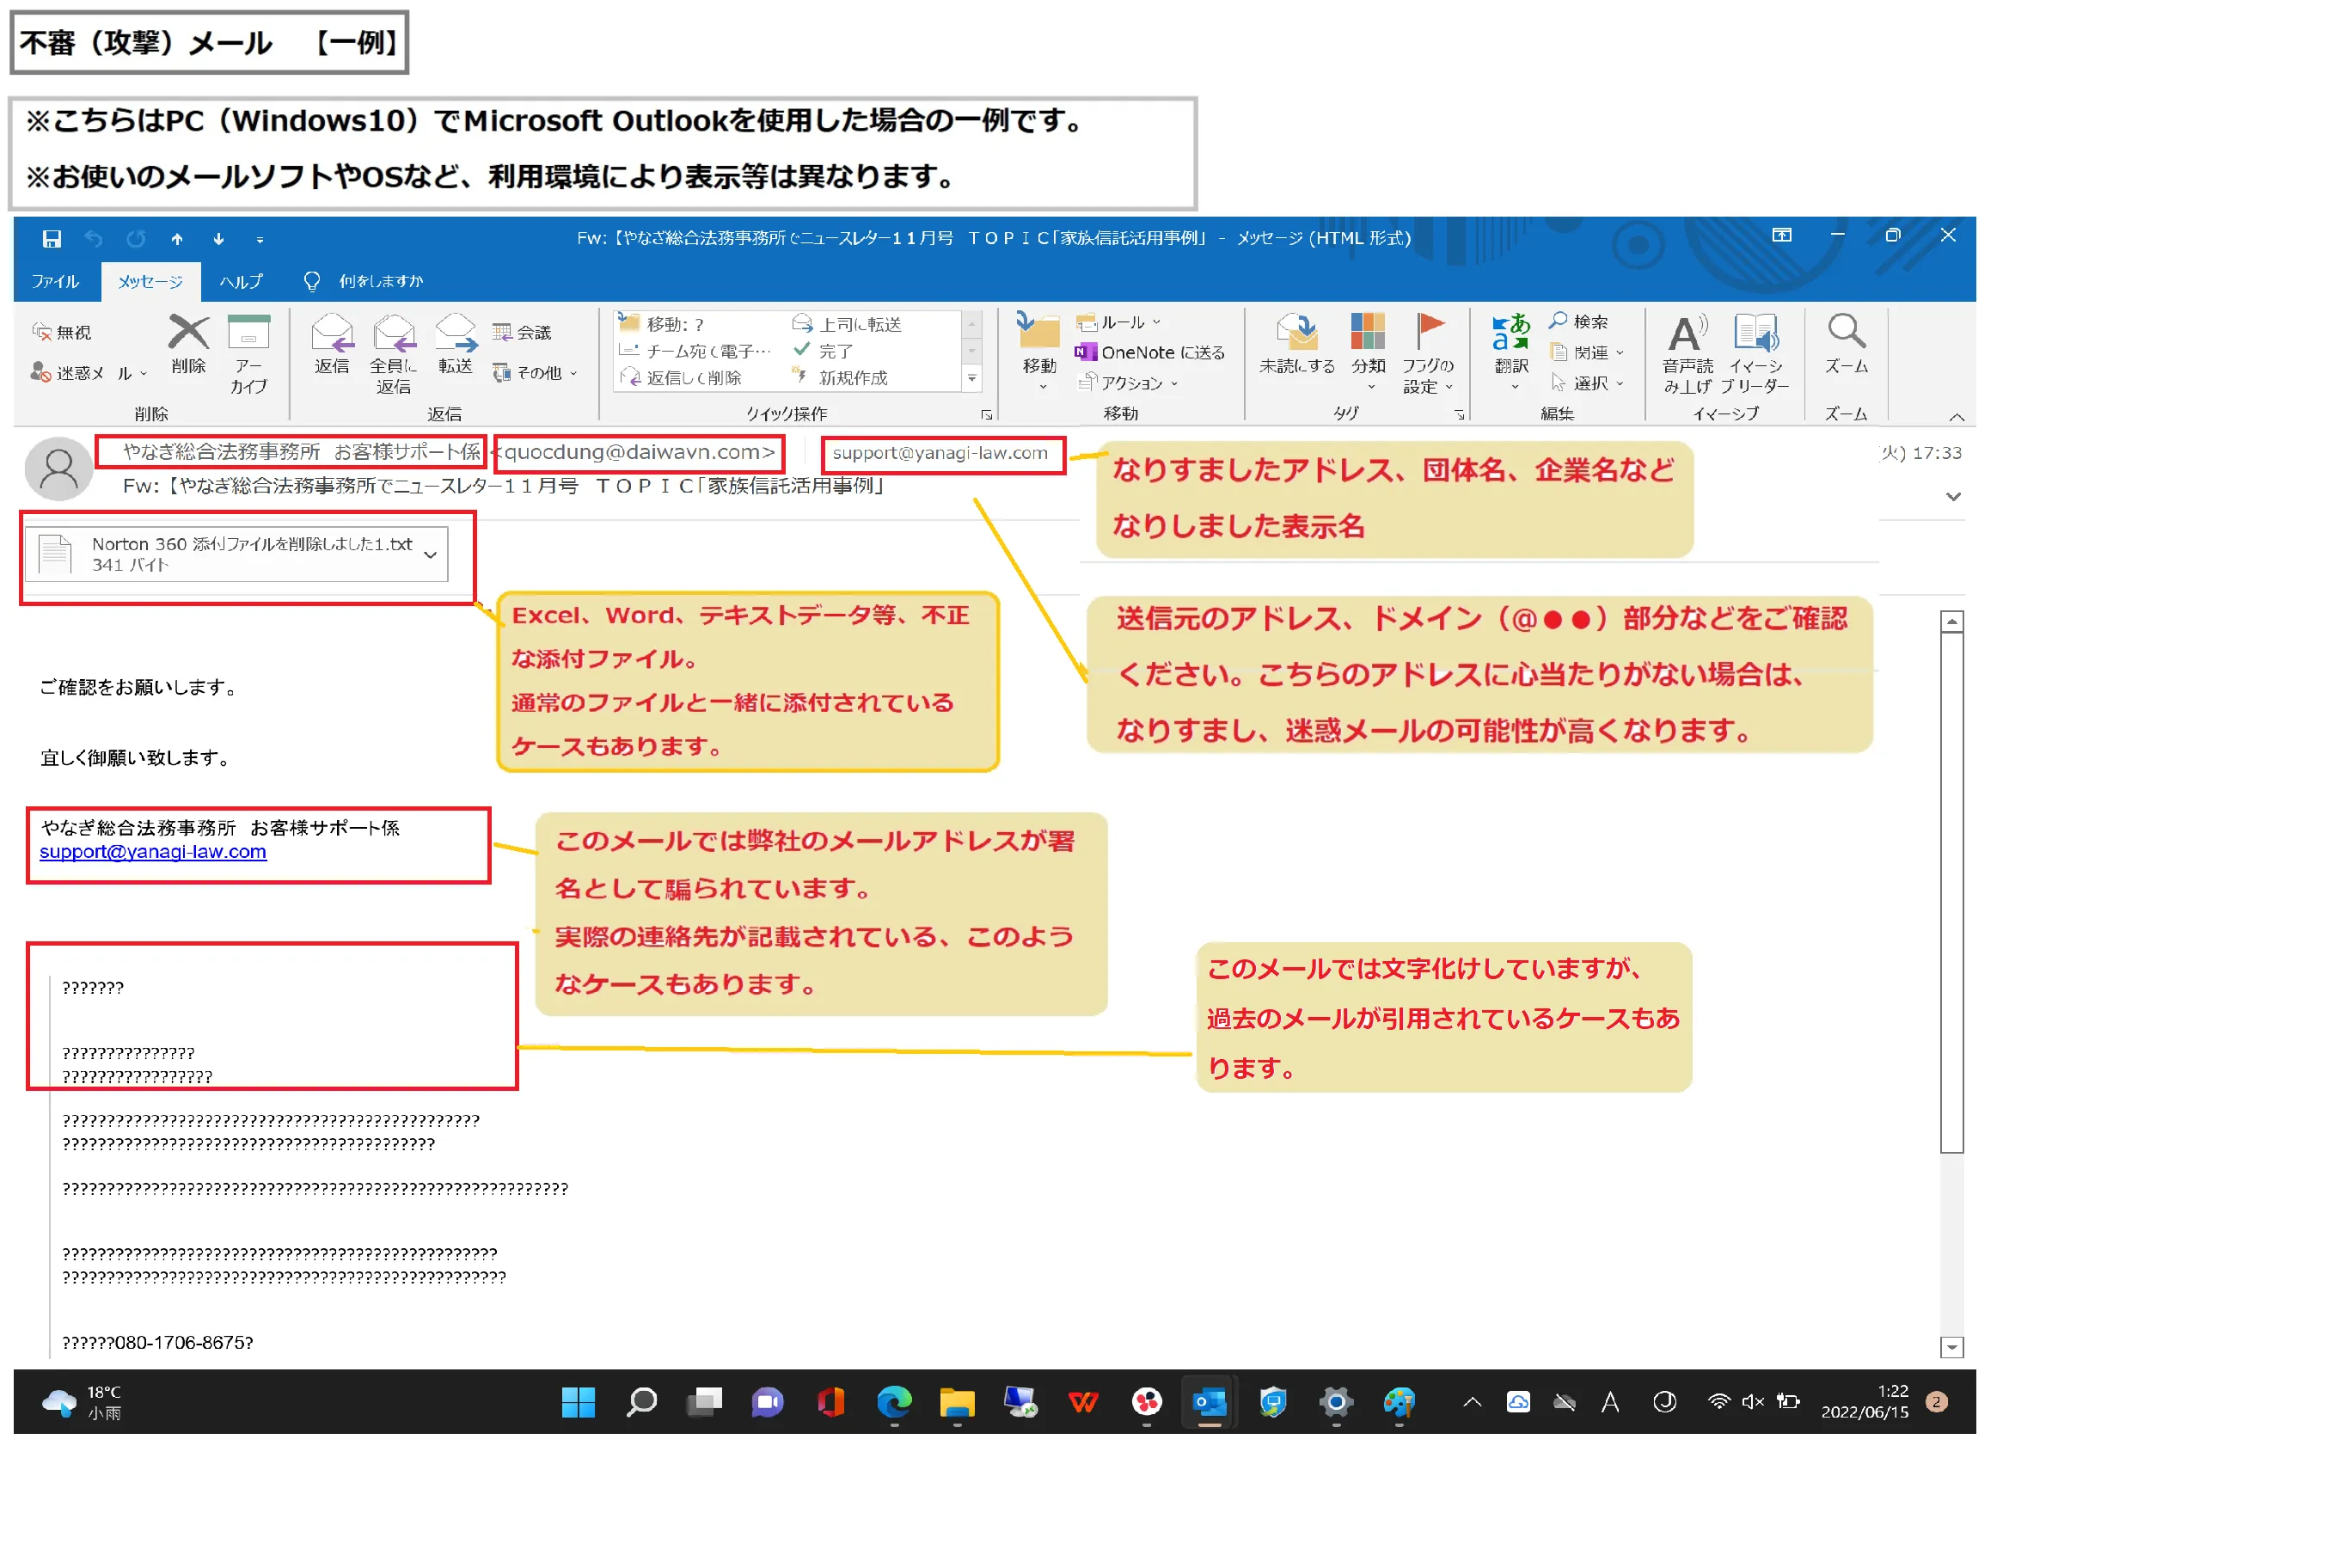2352x1568 pixels.
Task: Click the Undo arrow in quick access toolbar
Action: click(94, 239)
